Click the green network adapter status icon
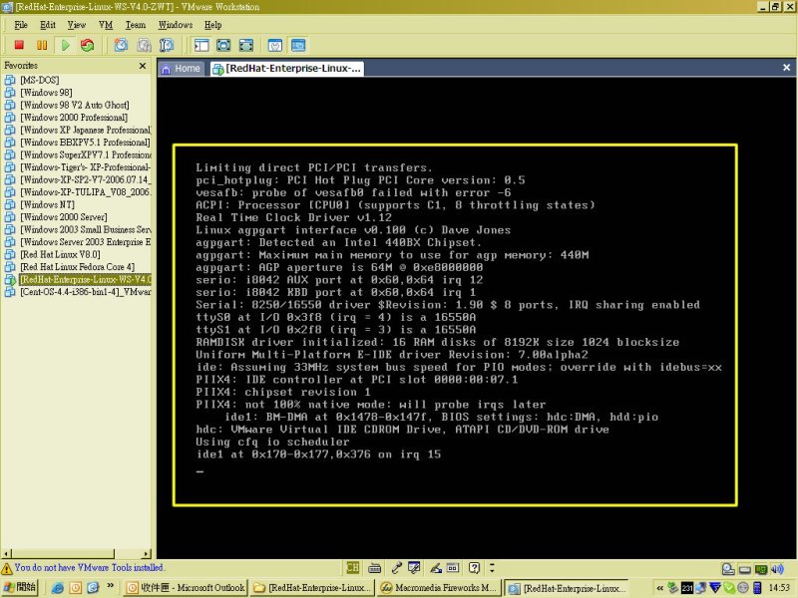The height and width of the screenshot is (598, 798). 761,569
